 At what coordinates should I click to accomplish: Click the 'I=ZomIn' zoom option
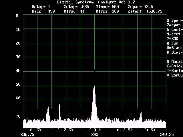[x=175, y=70]
